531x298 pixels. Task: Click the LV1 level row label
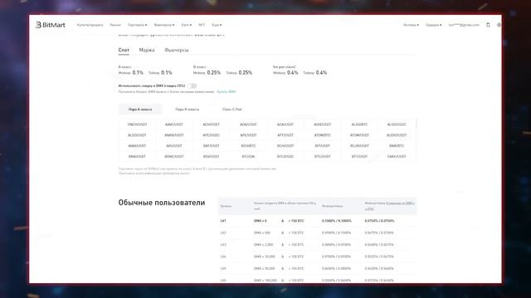tap(223, 221)
